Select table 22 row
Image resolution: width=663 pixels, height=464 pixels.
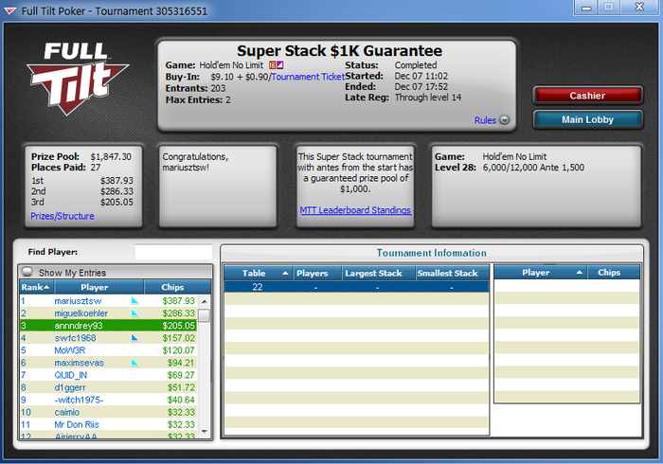(356, 287)
